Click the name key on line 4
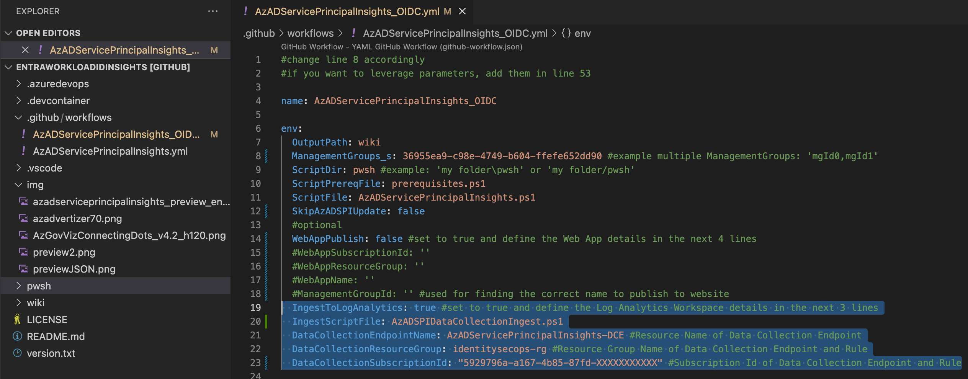Screen dimensions: 968x379 292,101
